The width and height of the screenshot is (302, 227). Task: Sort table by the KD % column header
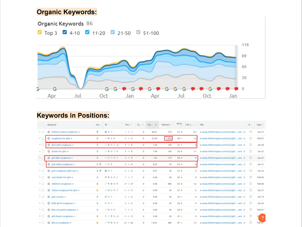(x=179, y=125)
